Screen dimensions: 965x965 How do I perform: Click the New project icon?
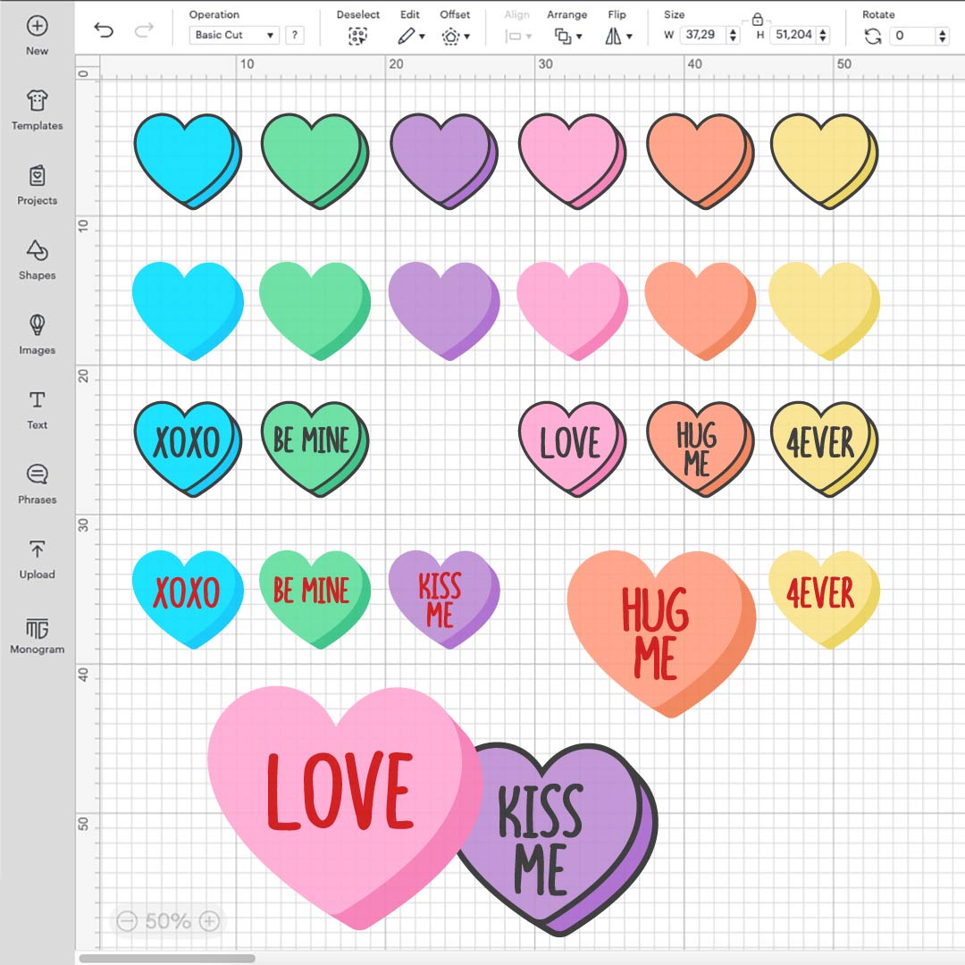click(37, 28)
